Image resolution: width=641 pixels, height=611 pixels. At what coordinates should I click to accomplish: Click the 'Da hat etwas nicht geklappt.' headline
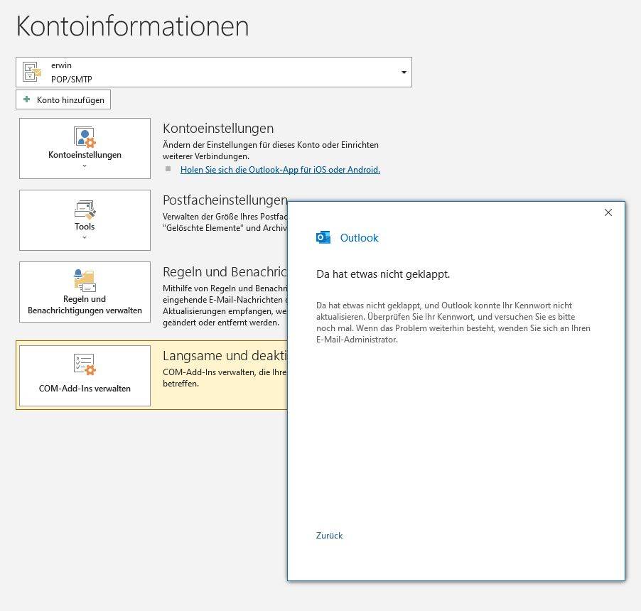[383, 274]
